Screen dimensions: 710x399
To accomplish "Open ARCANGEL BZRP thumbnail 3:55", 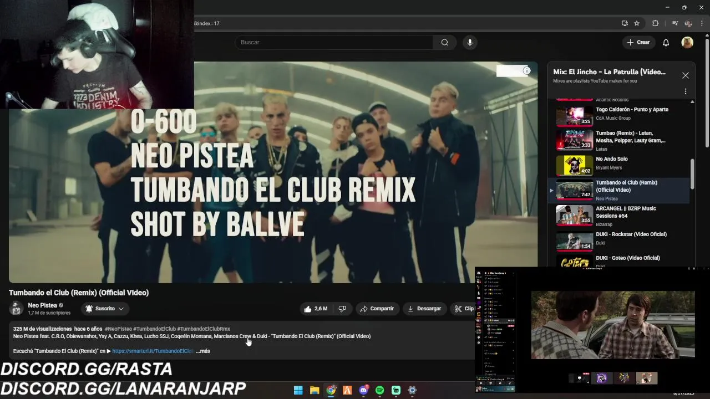I will 574,216.
